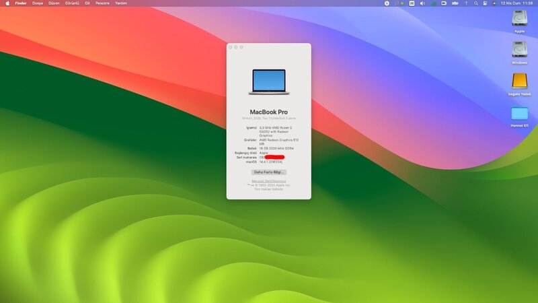538x303 pixels.
Task: Open the Finder menu
Action: [21, 3]
